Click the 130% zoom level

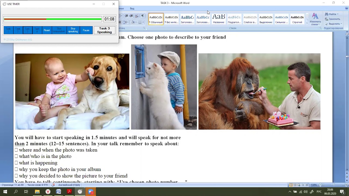pos(314,185)
